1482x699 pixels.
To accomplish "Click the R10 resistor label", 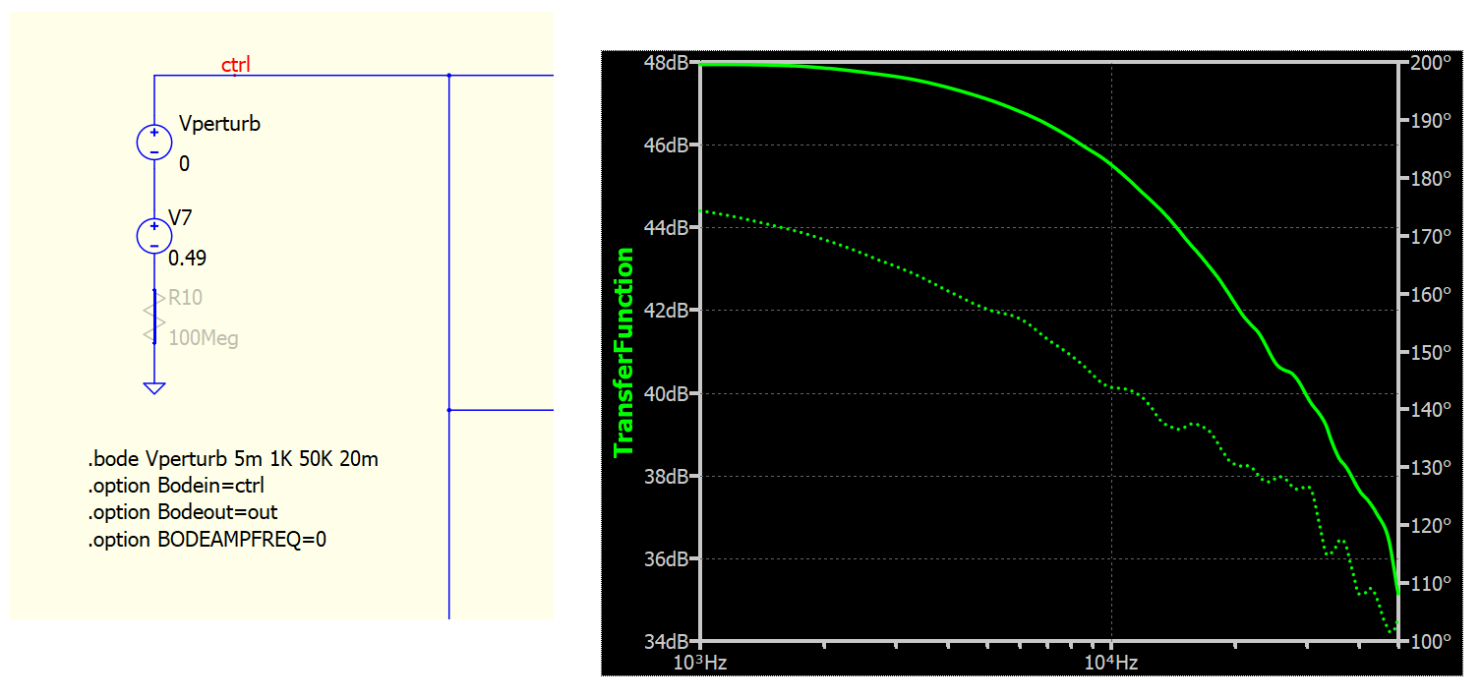I will coord(186,298).
